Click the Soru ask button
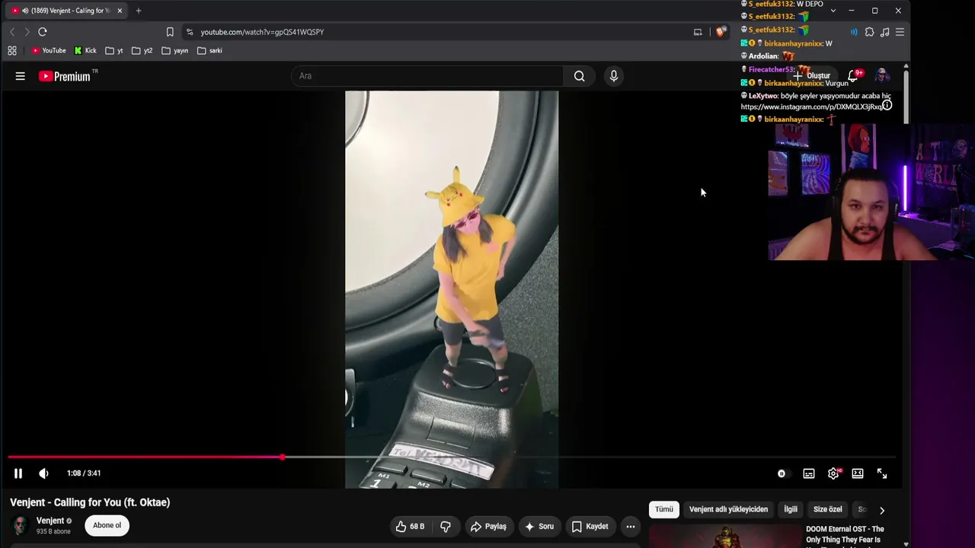 point(539,526)
